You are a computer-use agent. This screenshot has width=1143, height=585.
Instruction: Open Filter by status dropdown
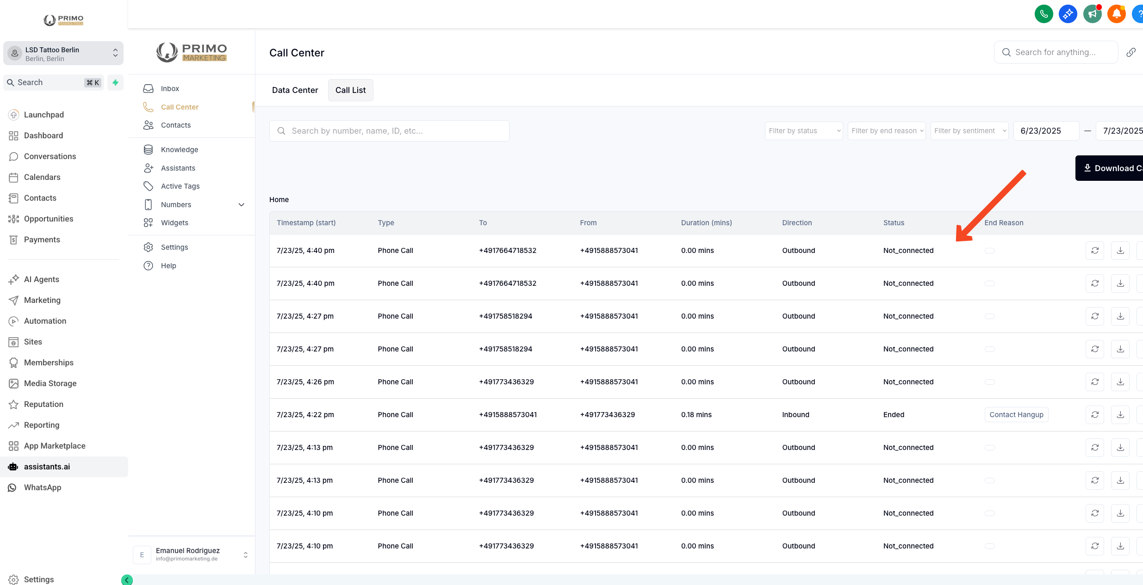tap(804, 131)
